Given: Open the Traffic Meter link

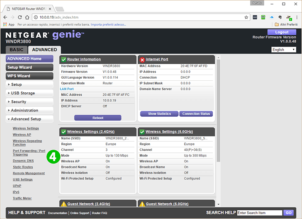Looking at the screenshot, I should coord(22,198).
